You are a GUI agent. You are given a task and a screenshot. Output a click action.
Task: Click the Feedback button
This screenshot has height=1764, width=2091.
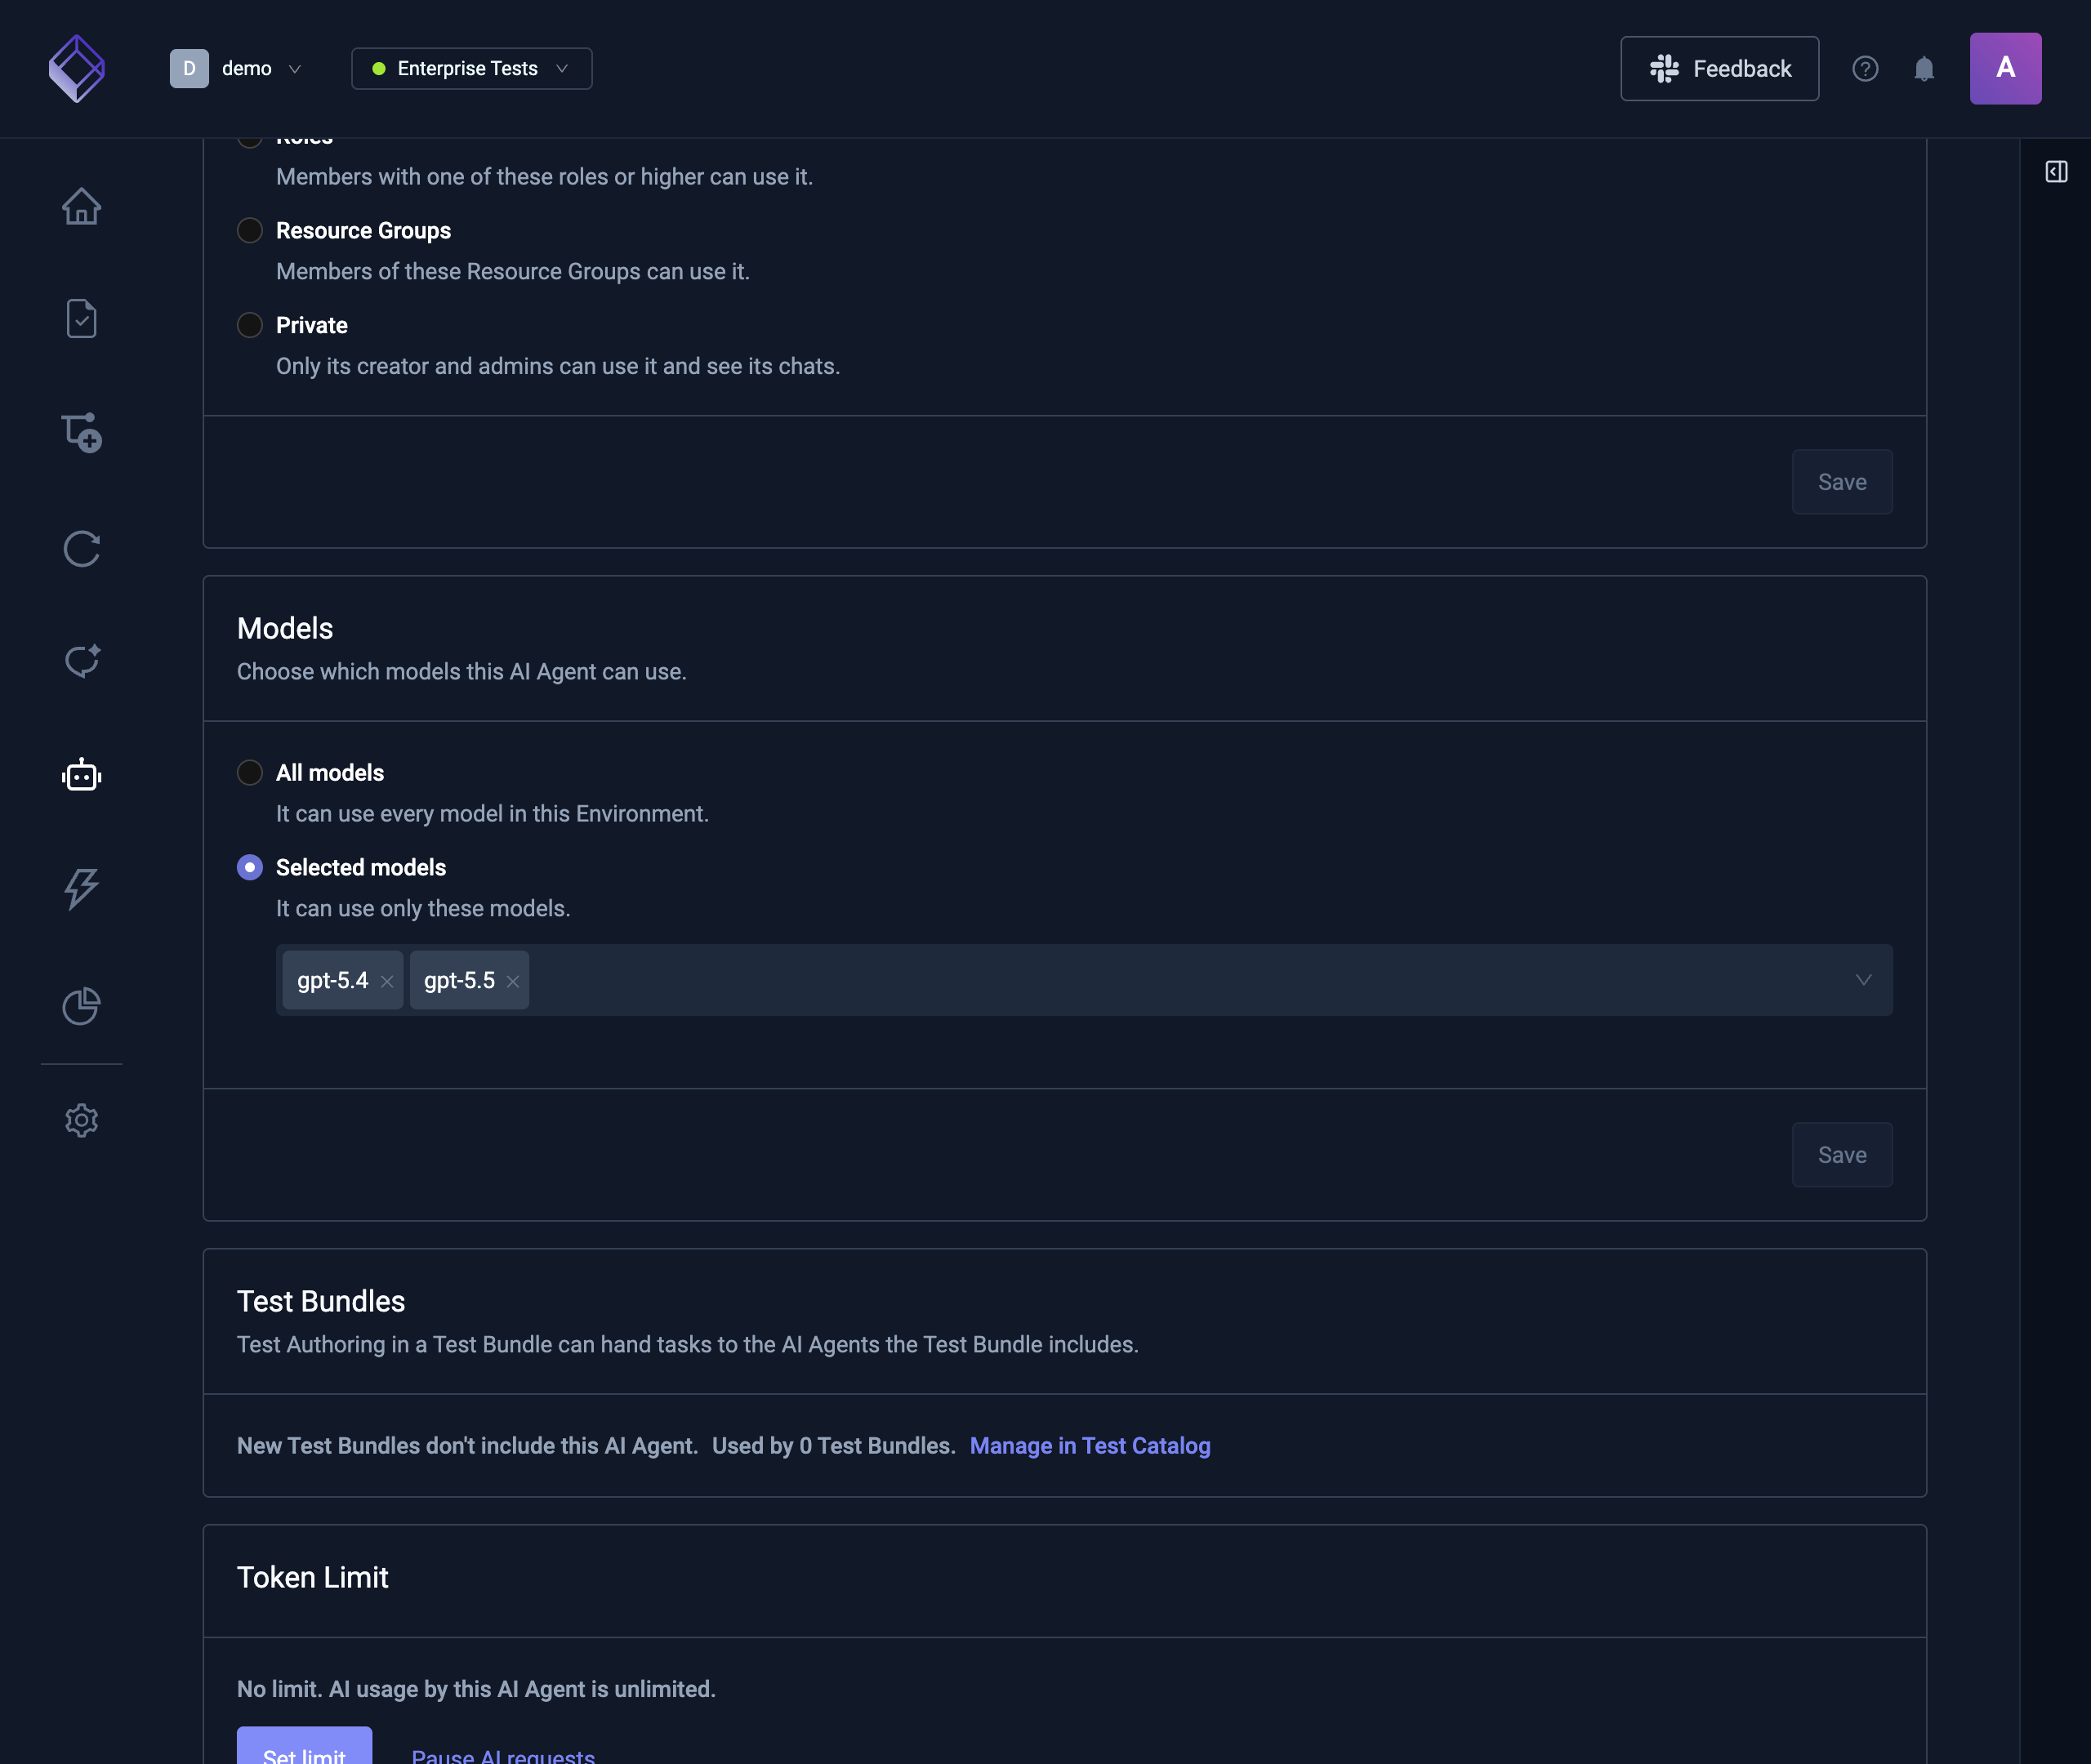1719,68
